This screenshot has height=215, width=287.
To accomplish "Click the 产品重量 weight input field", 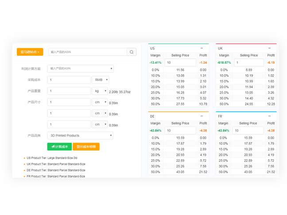I will (69, 91).
